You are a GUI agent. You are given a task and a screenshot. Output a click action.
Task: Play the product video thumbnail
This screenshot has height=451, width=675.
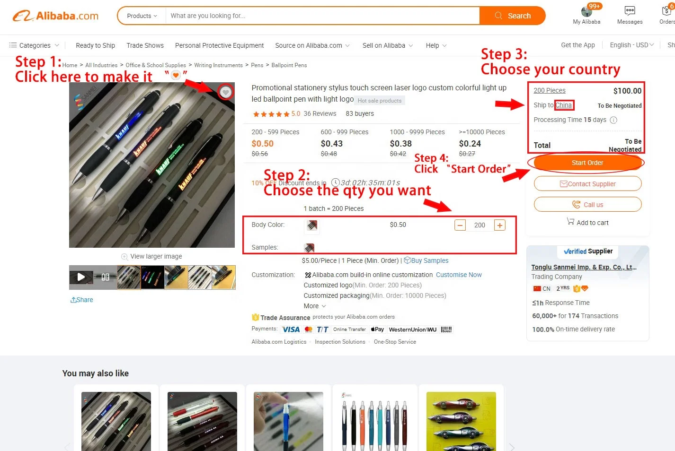pos(81,277)
